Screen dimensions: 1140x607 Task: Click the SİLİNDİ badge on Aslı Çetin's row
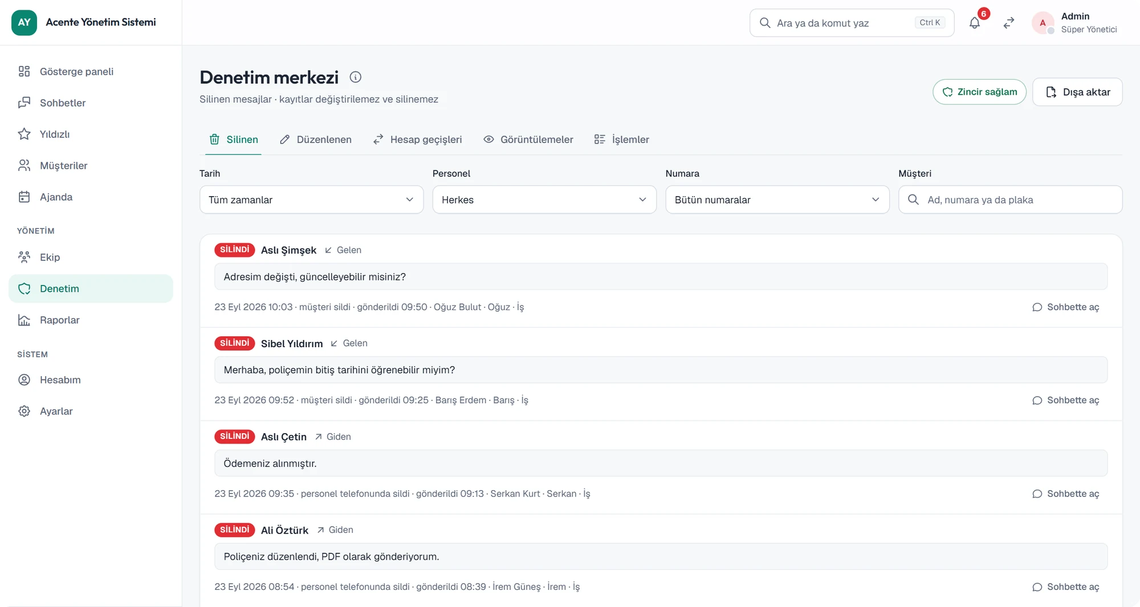[235, 437]
